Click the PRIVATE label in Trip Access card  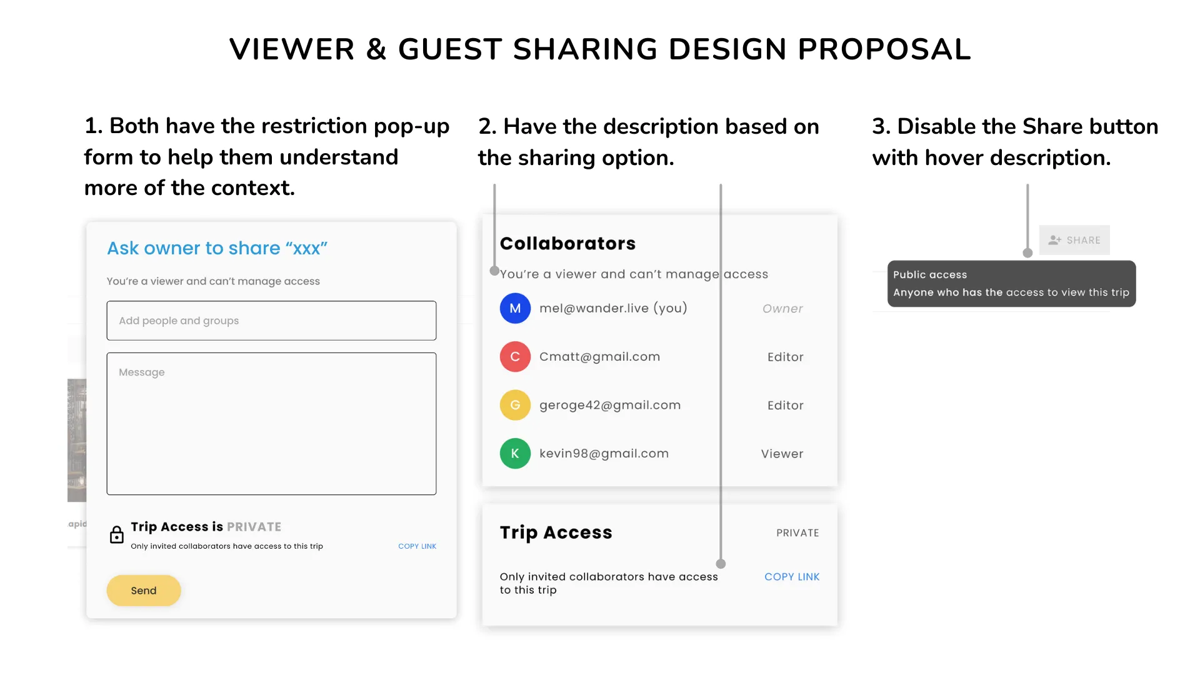(797, 533)
